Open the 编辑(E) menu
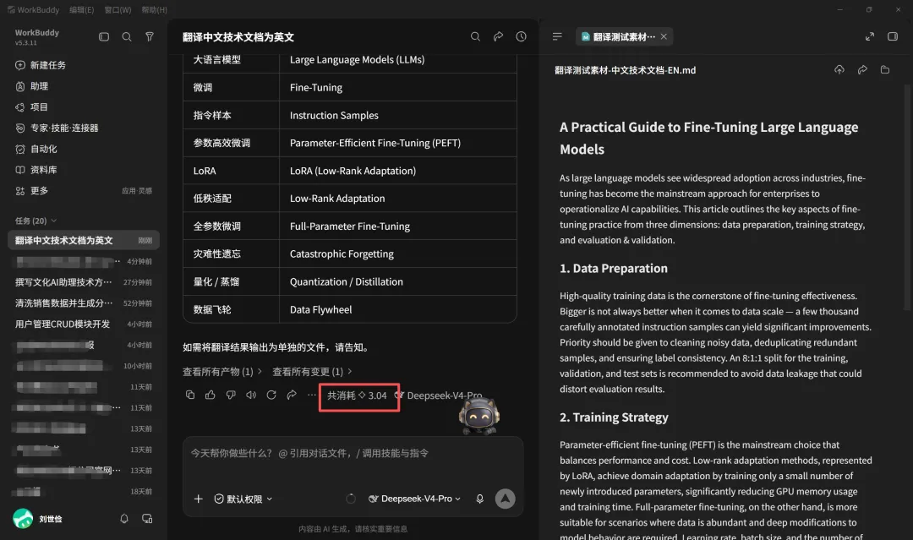Viewport: 913px width, 540px height. click(81, 10)
